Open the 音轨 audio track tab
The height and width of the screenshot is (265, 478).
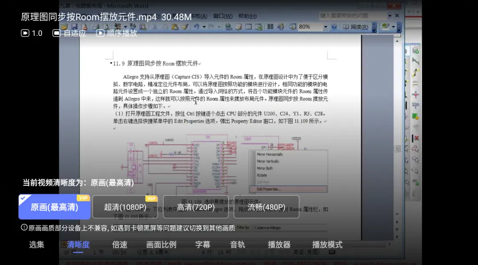click(x=238, y=245)
